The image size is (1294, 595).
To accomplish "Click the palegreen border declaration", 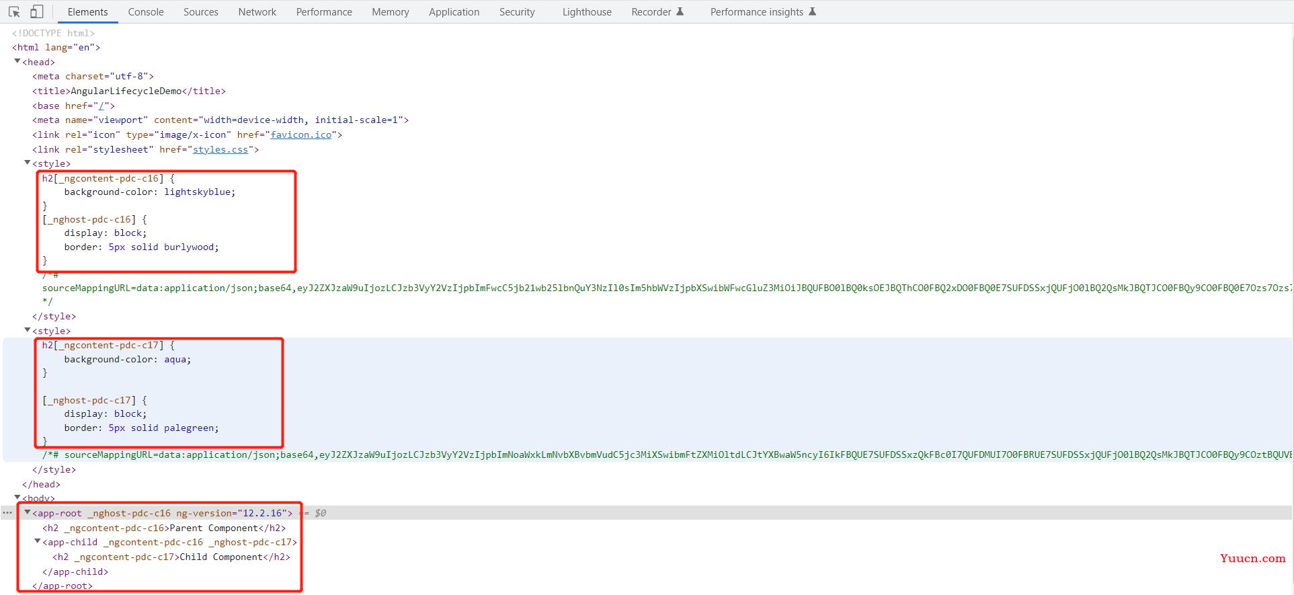I will (142, 428).
